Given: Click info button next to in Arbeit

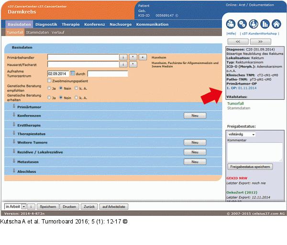Looking at the screenshot, I should (31, 207).
